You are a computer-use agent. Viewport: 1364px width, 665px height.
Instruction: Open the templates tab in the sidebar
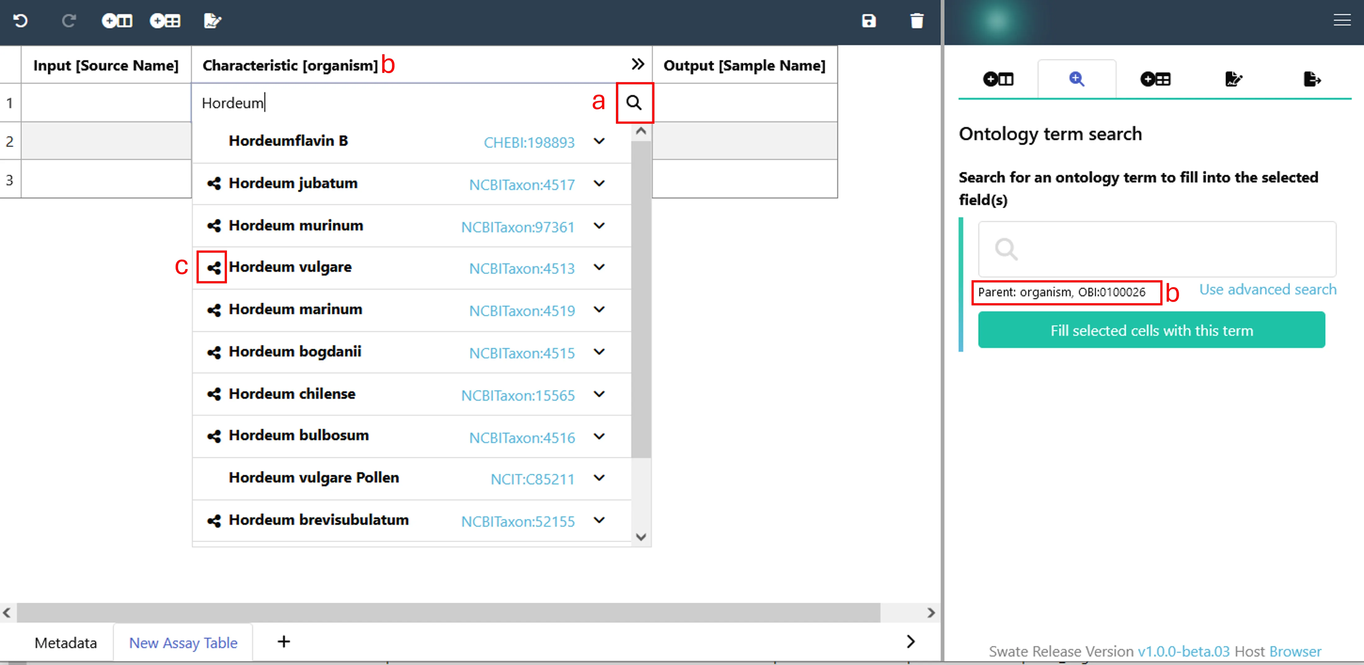pos(1155,79)
